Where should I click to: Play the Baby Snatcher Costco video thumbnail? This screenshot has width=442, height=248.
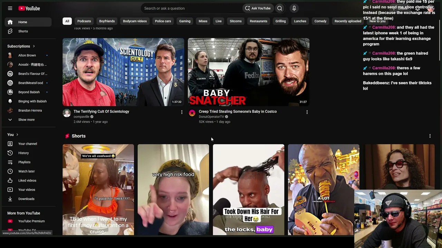click(x=249, y=72)
